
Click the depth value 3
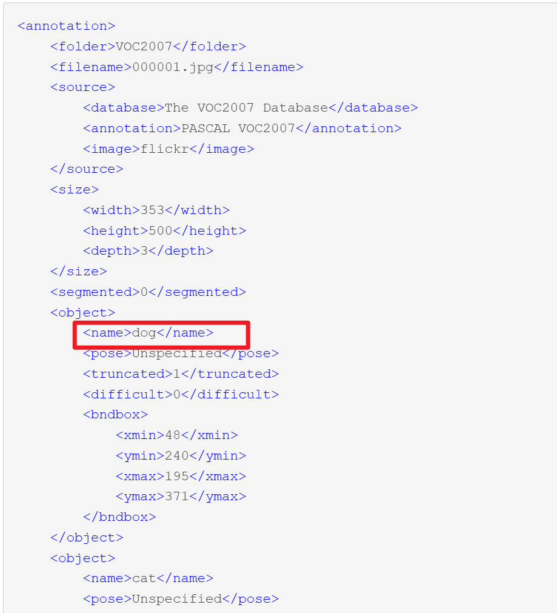[x=144, y=251]
